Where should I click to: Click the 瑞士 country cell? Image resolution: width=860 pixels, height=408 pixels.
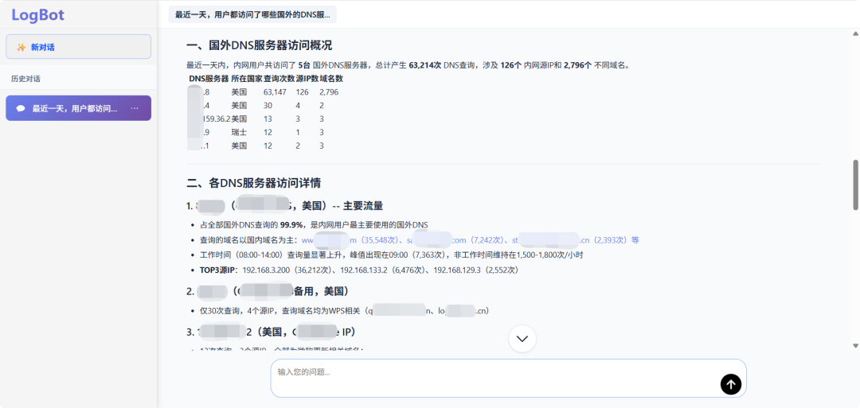239,132
